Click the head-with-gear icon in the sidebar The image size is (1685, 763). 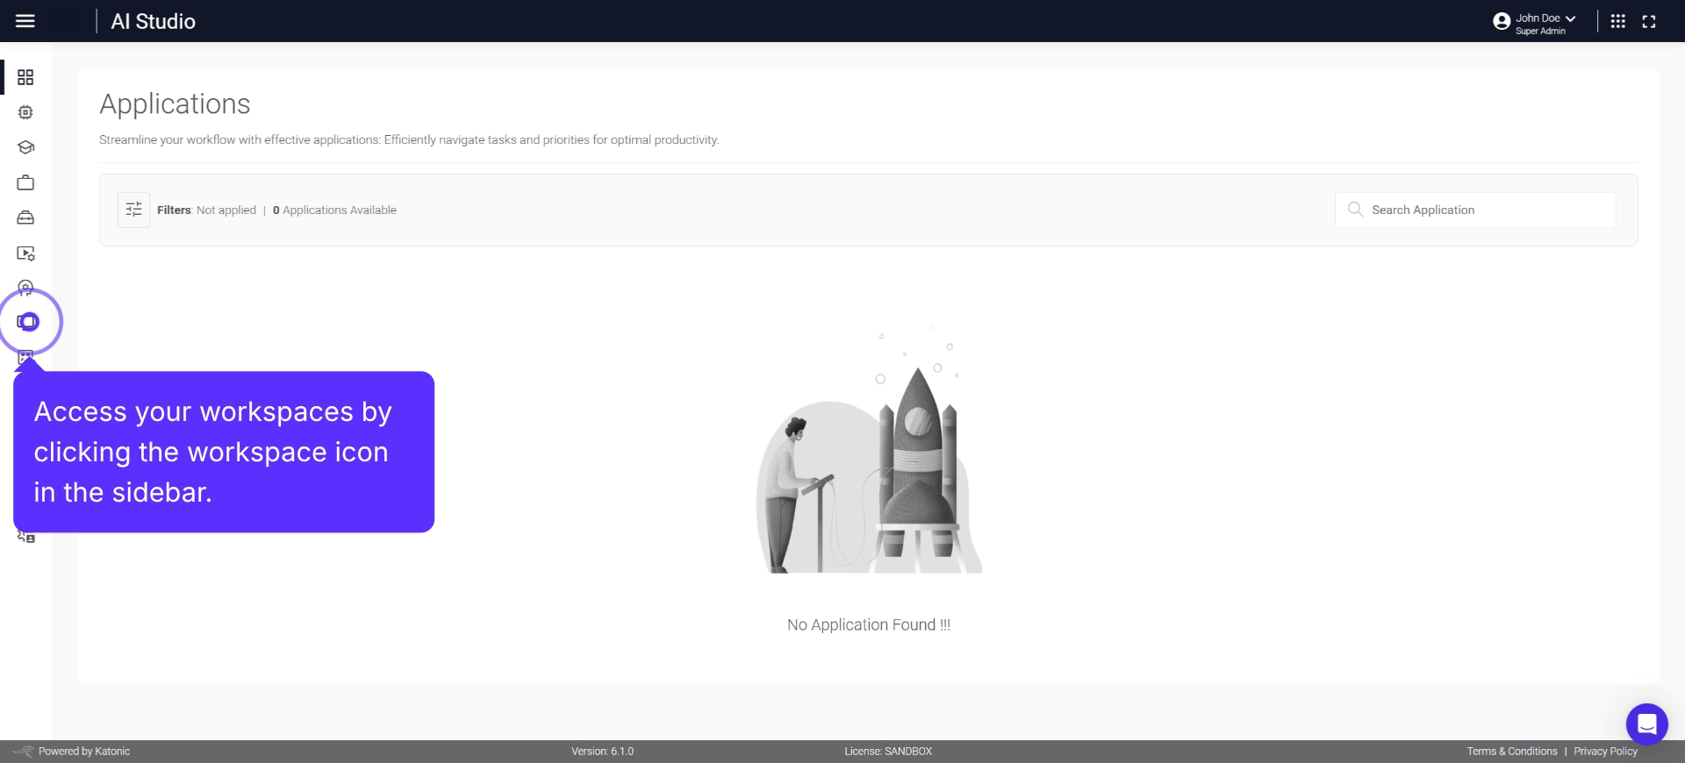(25, 288)
